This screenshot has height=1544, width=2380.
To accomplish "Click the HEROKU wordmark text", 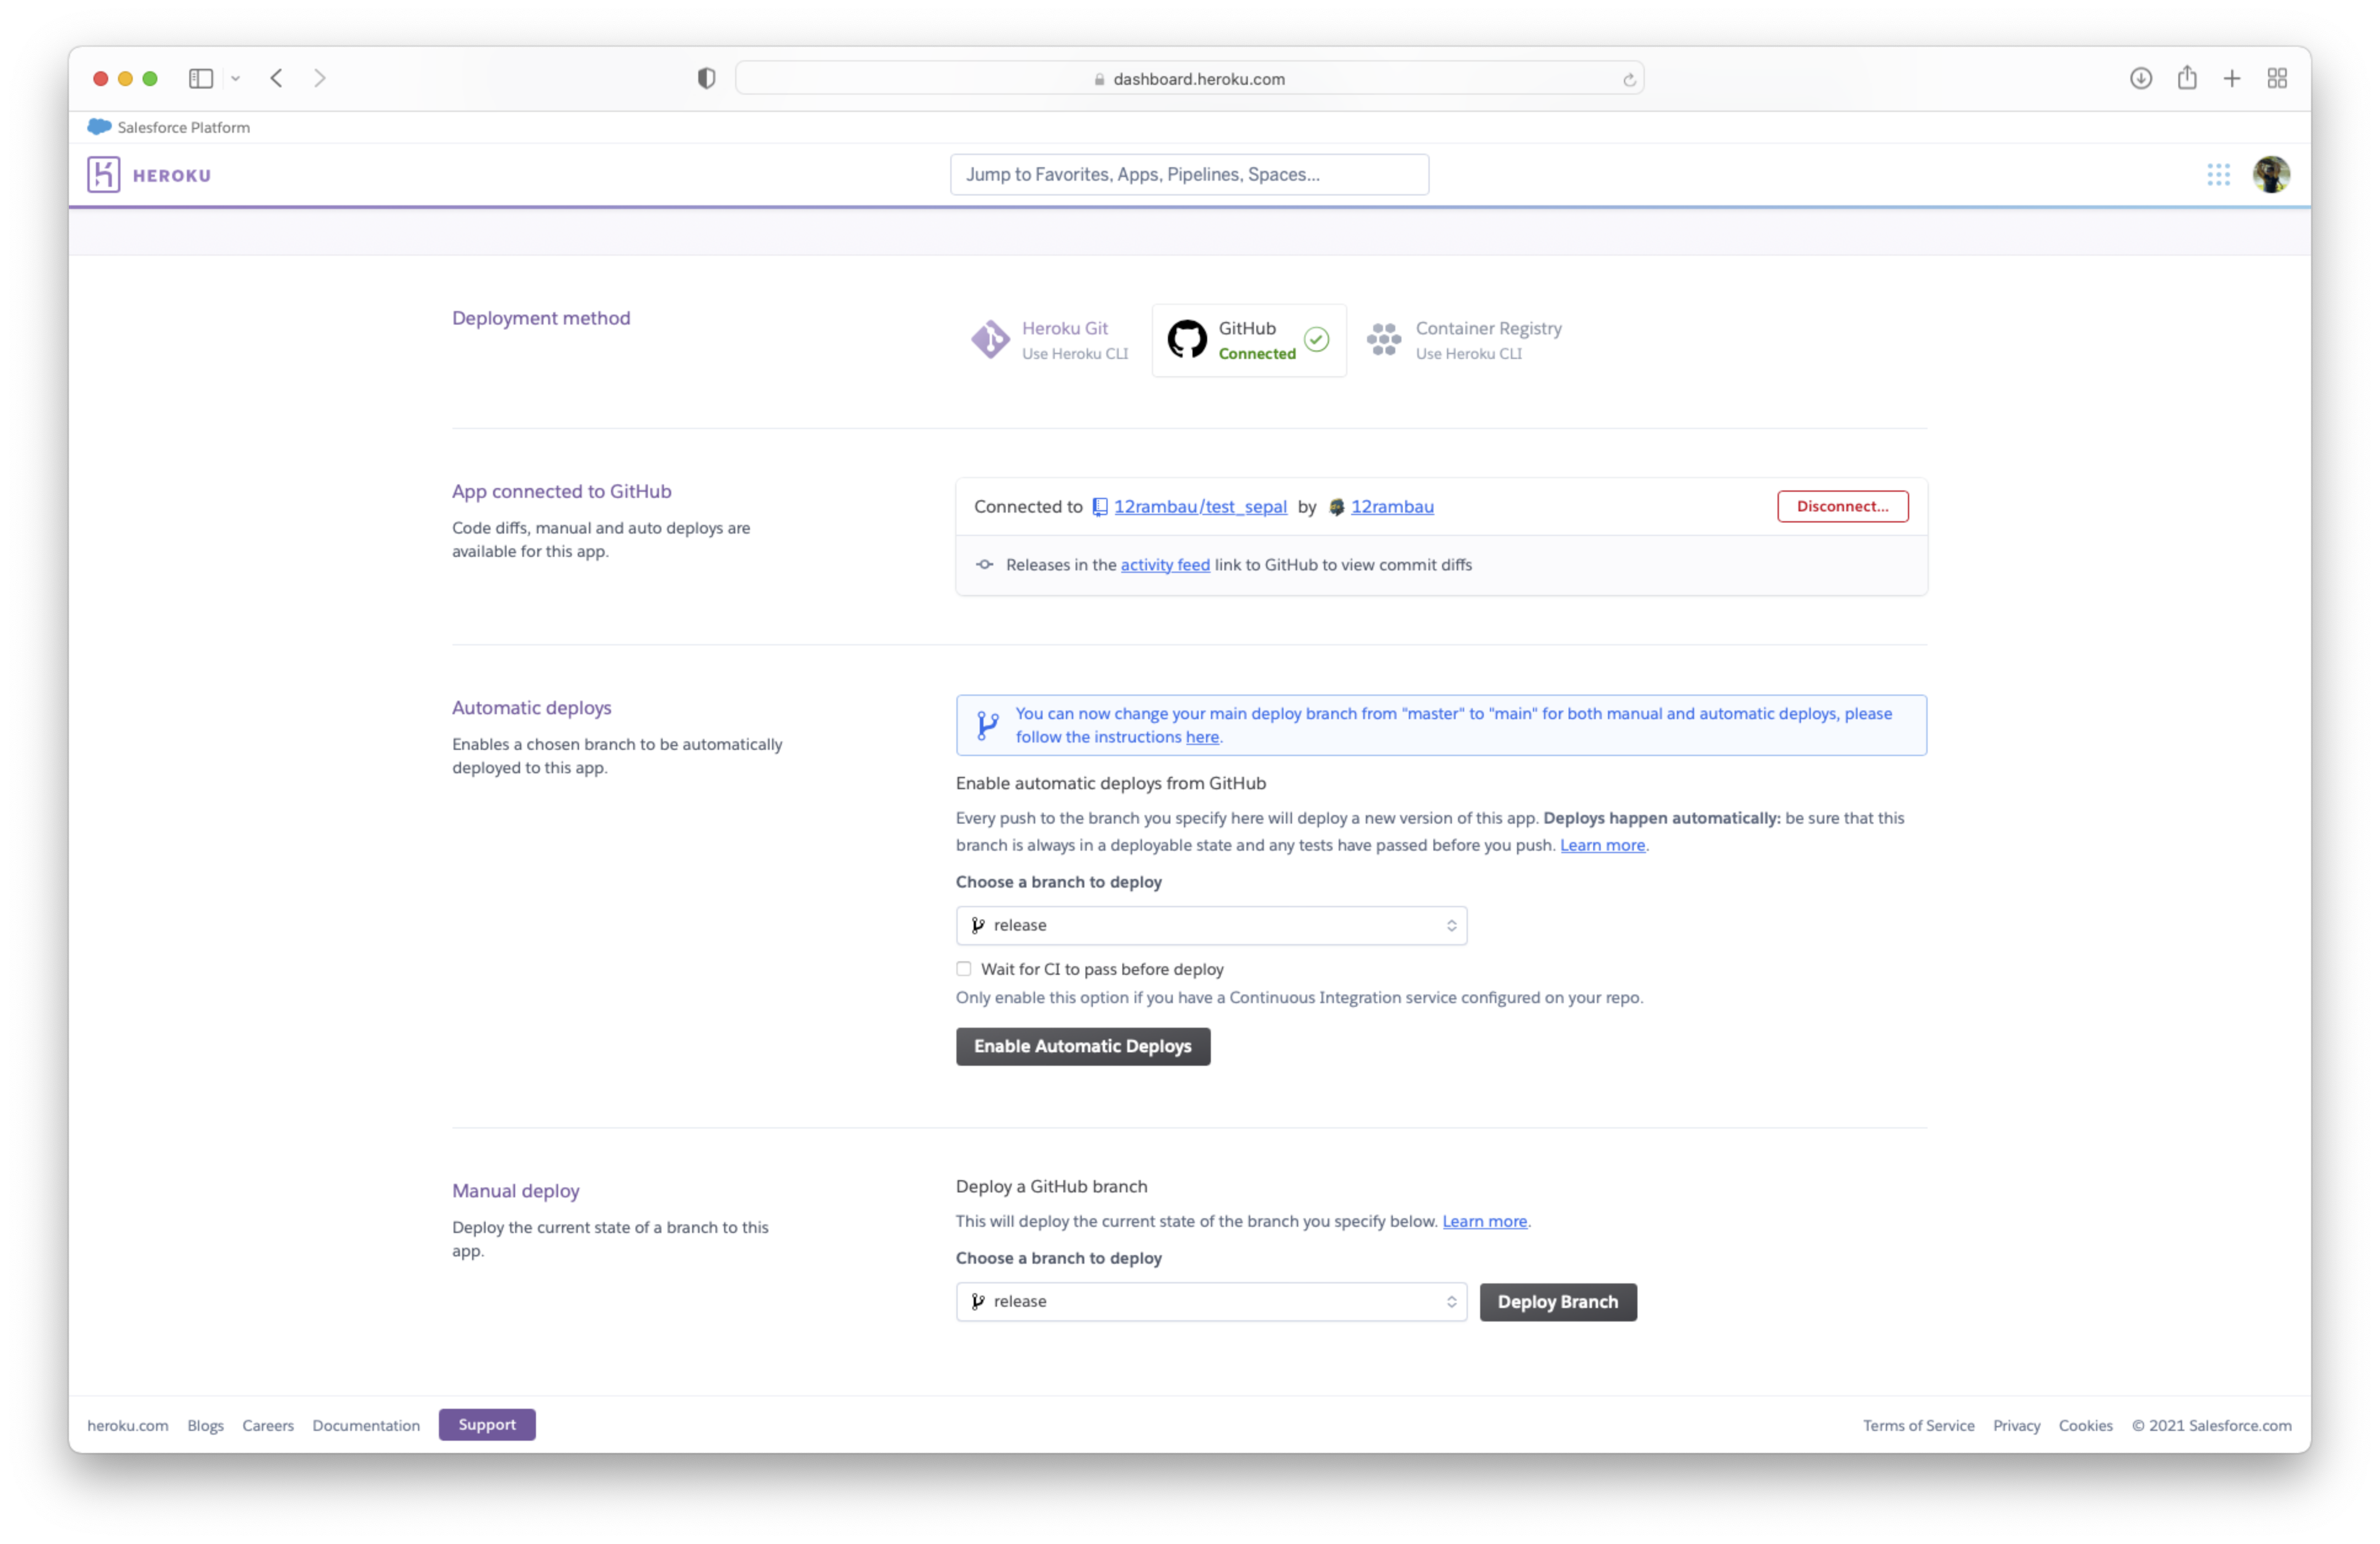I will (172, 176).
